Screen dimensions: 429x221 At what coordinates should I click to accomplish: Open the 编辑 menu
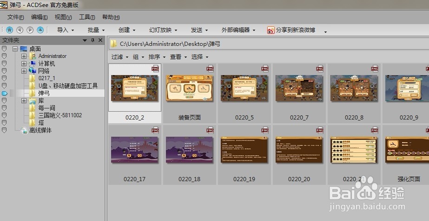click(39, 17)
